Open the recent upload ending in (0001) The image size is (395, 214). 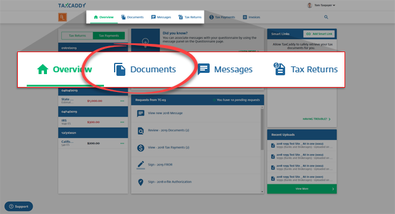tap(302, 178)
